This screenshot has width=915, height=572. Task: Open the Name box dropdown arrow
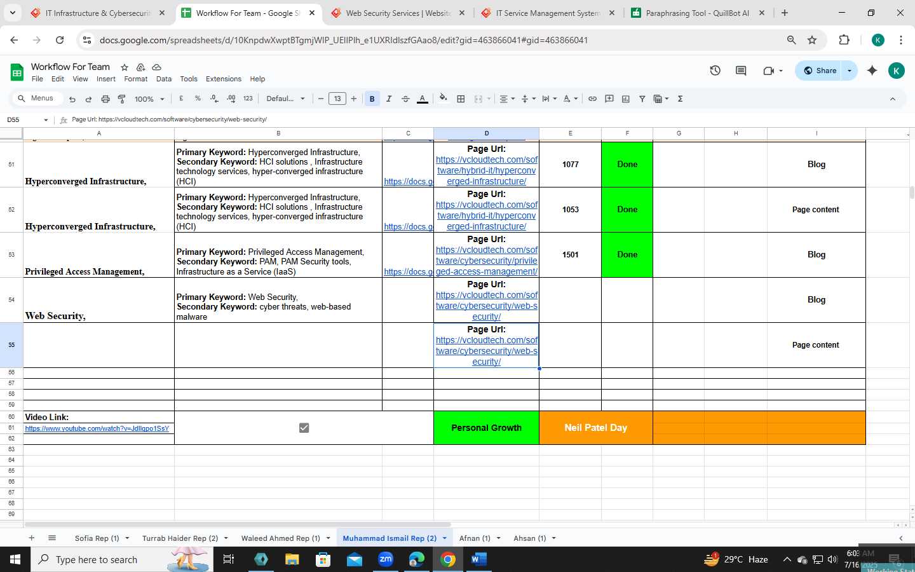(x=46, y=119)
